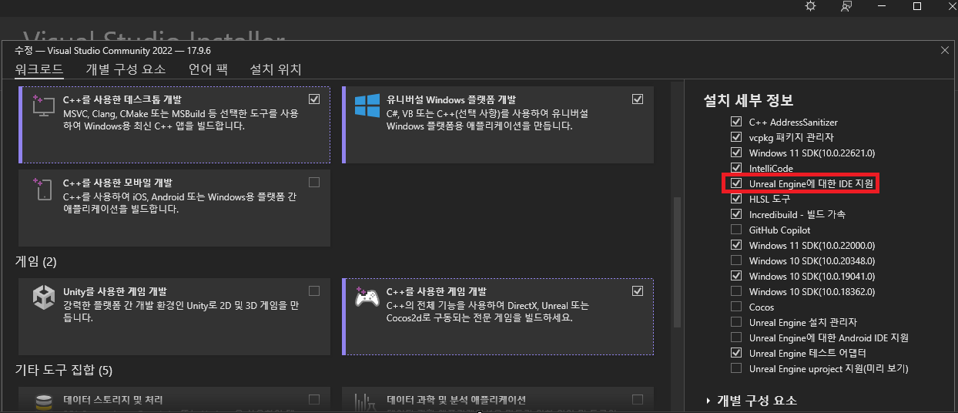Enable Windows 10 SDK(10.0.20348.0) checkbox

pos(736,260)
